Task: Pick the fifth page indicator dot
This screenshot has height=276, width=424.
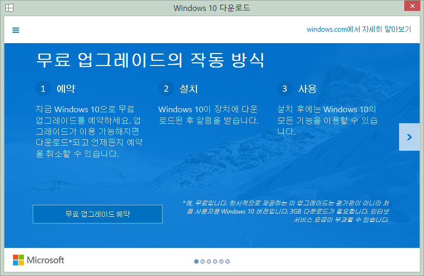Action: click(x=221, y=261)
